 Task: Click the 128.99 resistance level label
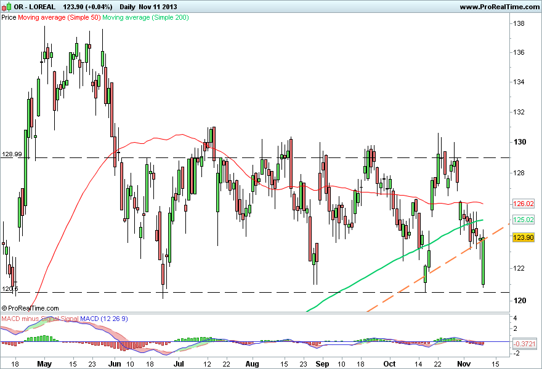click(x=12, y=154)
